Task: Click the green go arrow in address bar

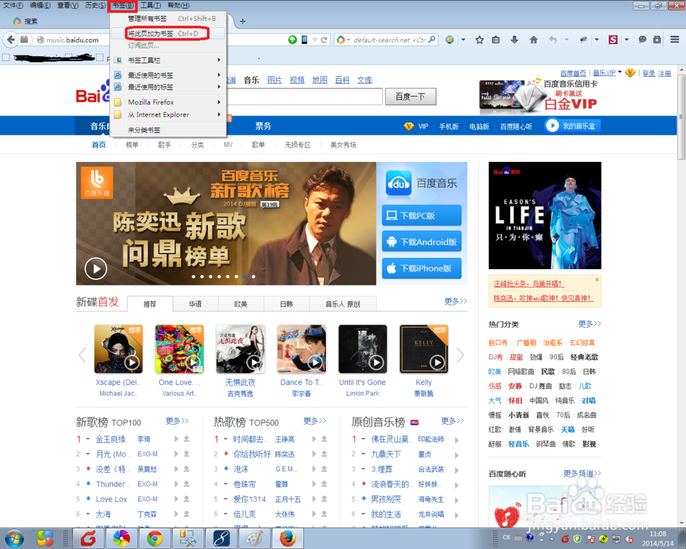Action: pyautogui.click(x=292, y=40)
